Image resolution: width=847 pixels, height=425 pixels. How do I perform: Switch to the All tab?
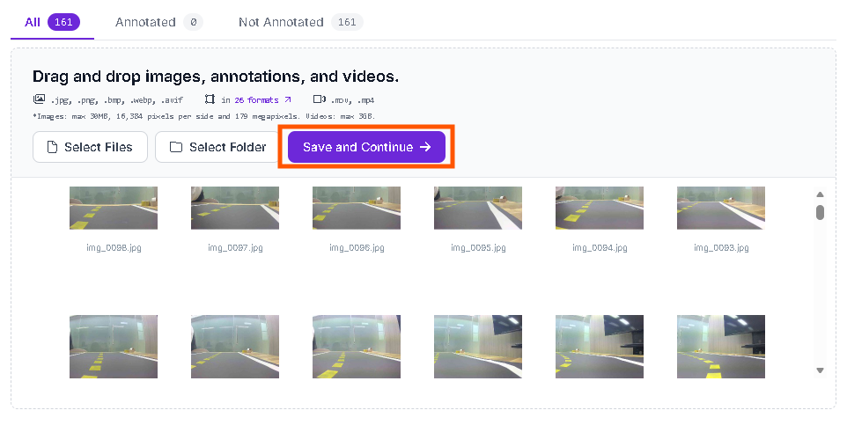click(x=53, y=22)
